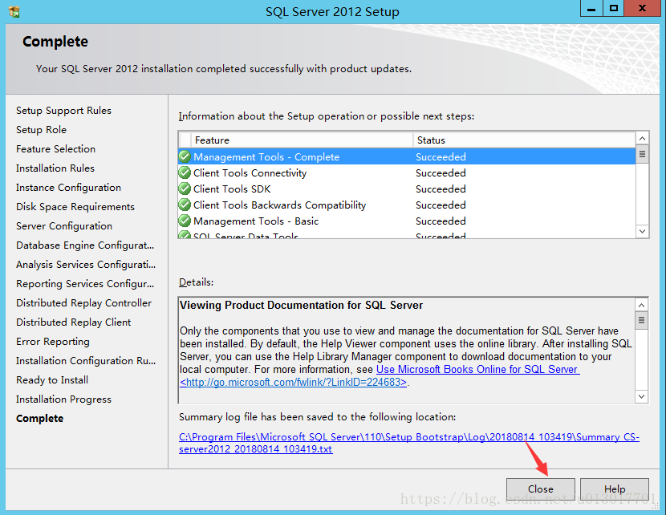This screenshot has height=515, width=666.
Task: Click Reporting Services Configuration step
Action: pos(85,284)
